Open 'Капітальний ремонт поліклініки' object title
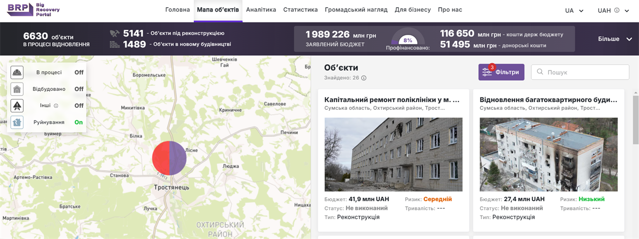This screenshot has width=639, height=239. tap(392, 100)
